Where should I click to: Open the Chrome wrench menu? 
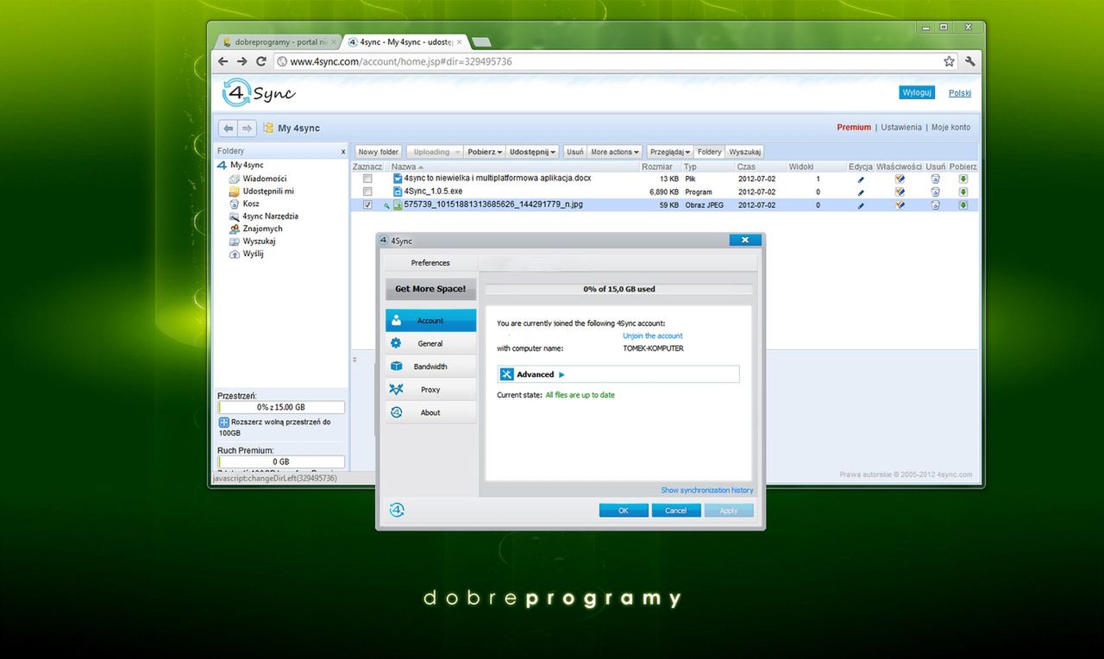[970, 61]
